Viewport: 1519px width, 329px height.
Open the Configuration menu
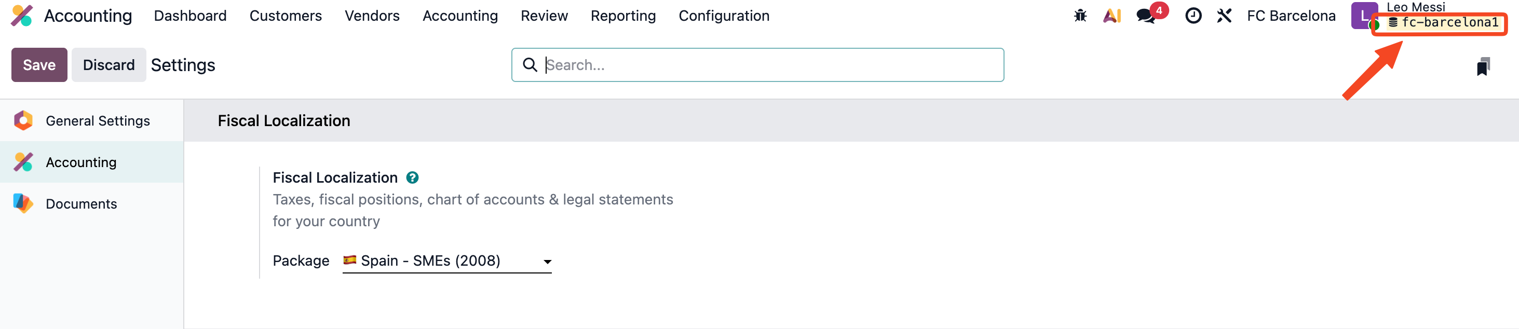[724, 16]
